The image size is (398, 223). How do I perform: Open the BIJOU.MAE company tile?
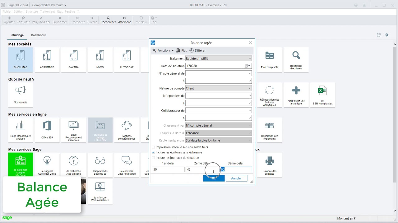pos(21,60)
